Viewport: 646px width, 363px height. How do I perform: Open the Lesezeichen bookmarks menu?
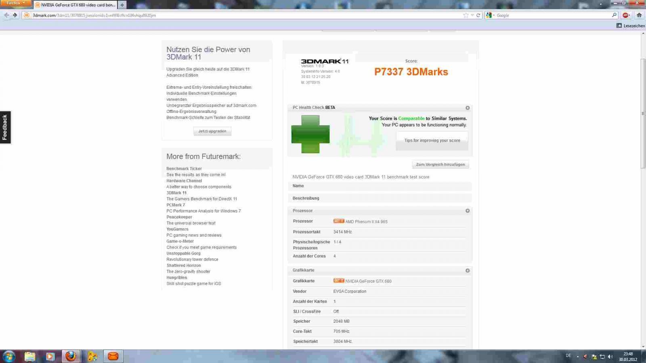click(631, 26)
